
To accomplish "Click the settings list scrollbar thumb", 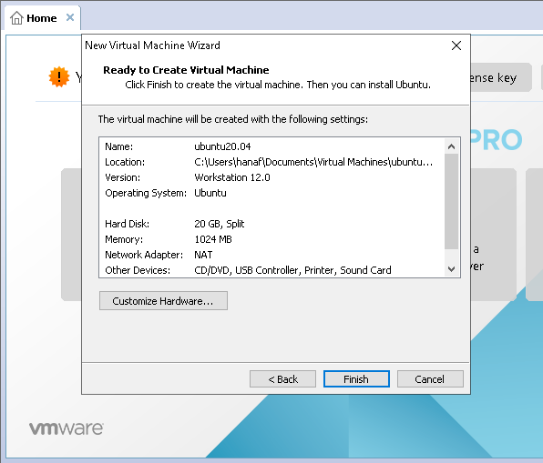I will coord(451,201).
